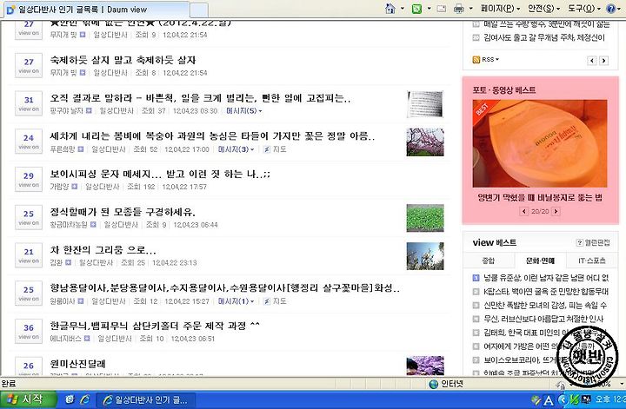Screen dimensions: 626x409
Task: Click the orange RSS icon
Action: 476,60
